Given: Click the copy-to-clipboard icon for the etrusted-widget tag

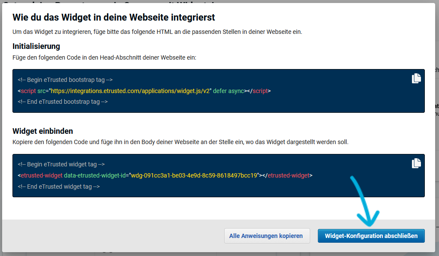Looking at the screenshot, I should click(x=416, y=163).
